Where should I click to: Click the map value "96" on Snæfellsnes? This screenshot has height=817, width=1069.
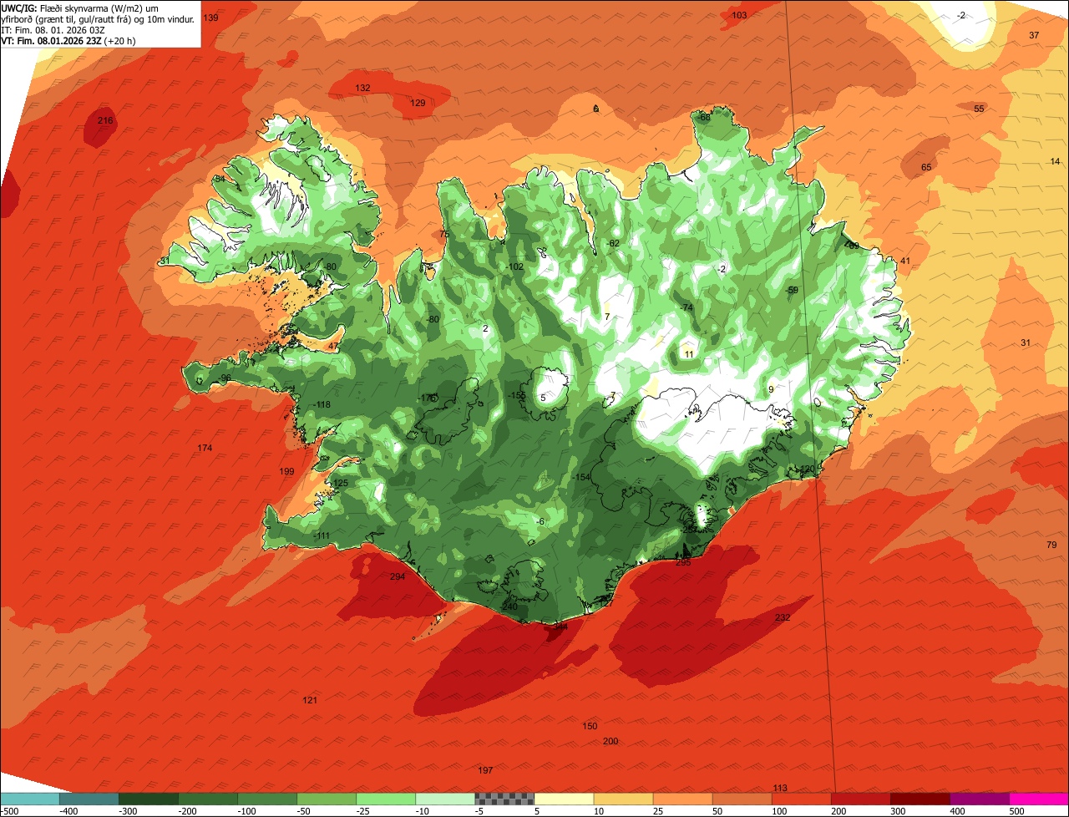tap(225, 378)
